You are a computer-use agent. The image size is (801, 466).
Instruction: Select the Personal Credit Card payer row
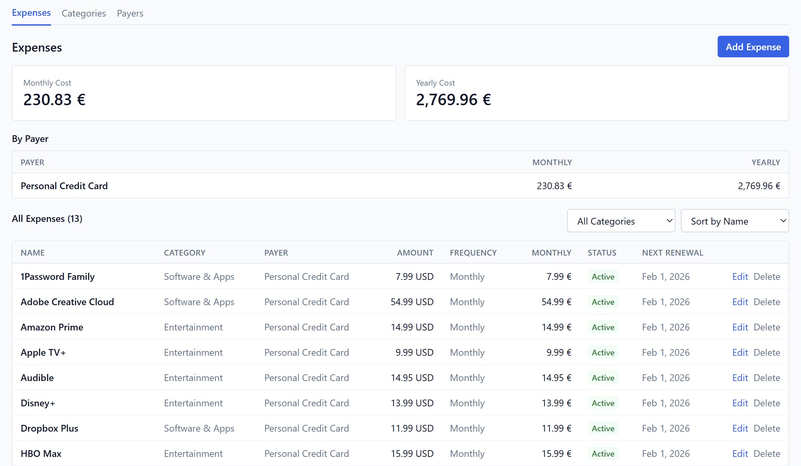64,186
